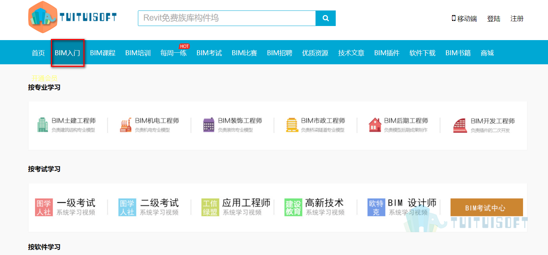Click the red curved building icon for BIM开发工程师

[x=460, y=125]
